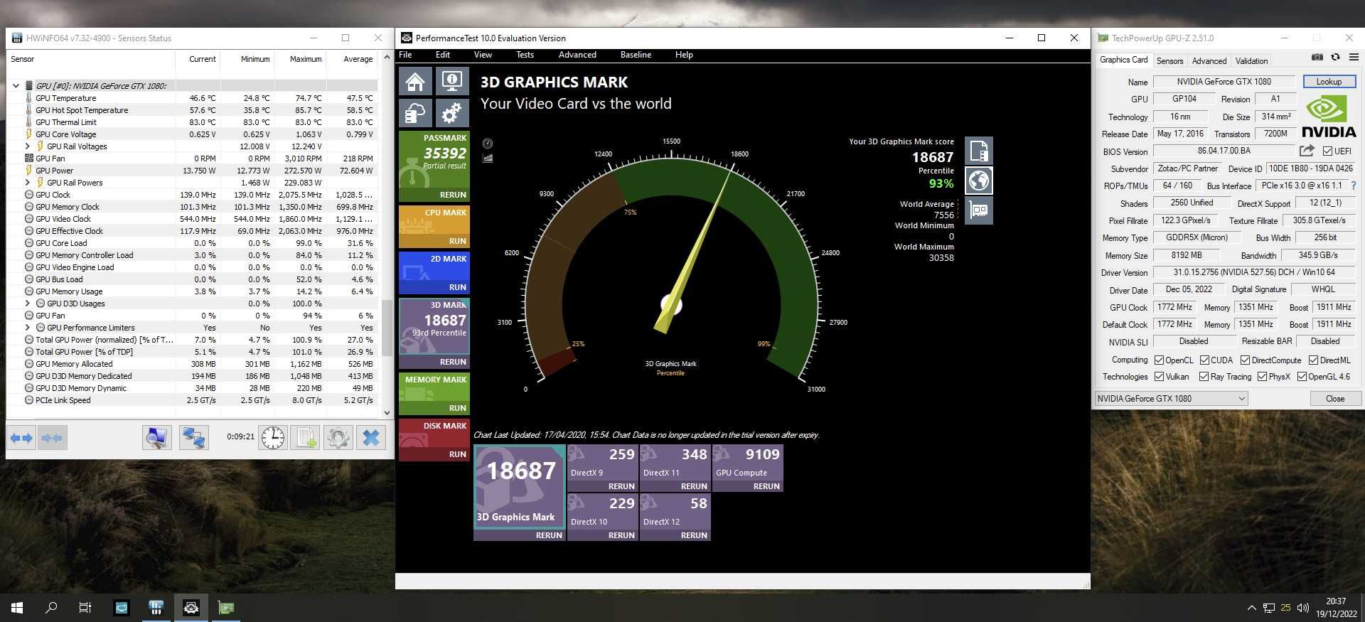
Task: Toggle Ray Tracing checkbox
Action: pyautogui.click(x=1204, y=377)
